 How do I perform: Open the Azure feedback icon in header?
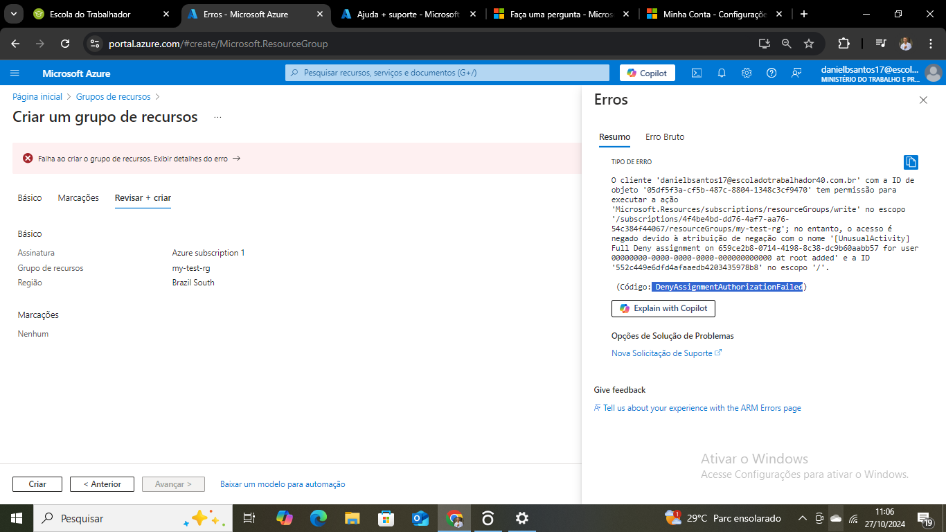tap(796, 73)
